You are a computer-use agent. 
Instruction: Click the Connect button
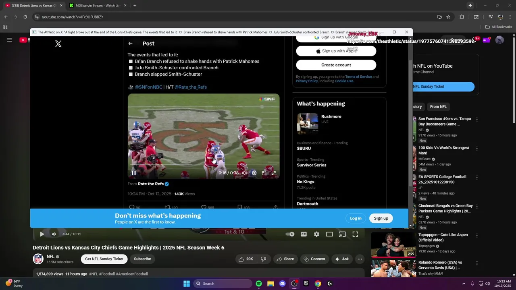[x=314, y=259]
